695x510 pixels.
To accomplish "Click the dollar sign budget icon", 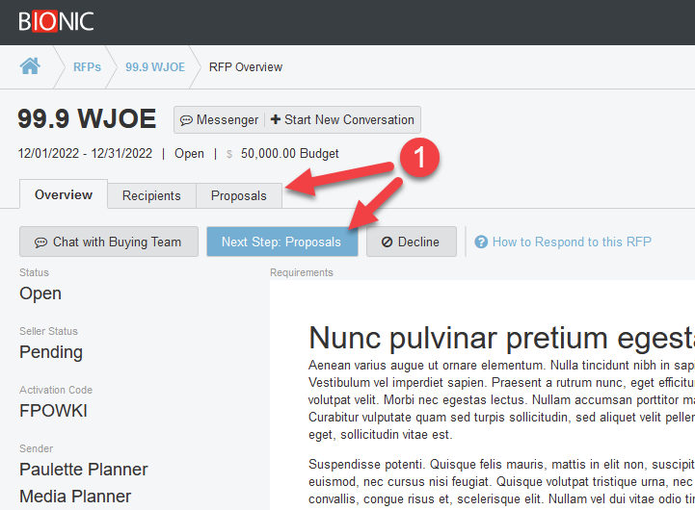I will coord(229,154).
